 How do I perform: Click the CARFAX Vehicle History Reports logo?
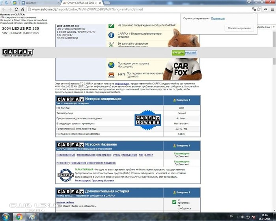pos(18,52)
